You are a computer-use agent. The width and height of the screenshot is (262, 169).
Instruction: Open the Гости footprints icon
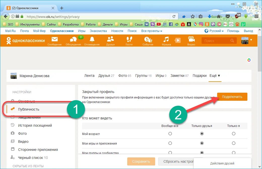129,39
